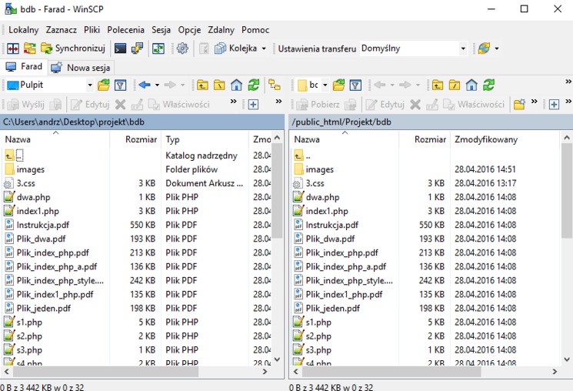Click the Compare directories toolbar icon

coord(13,48)
